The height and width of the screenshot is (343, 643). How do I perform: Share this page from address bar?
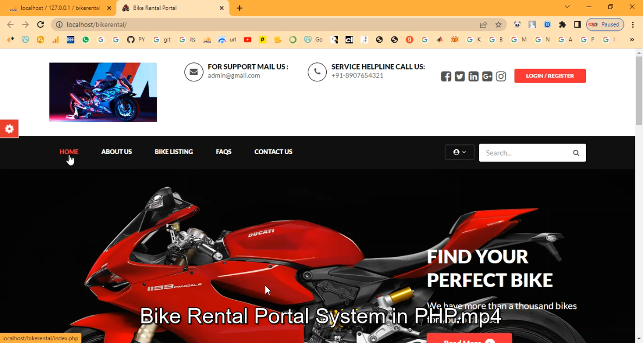[x=483, y=24]
